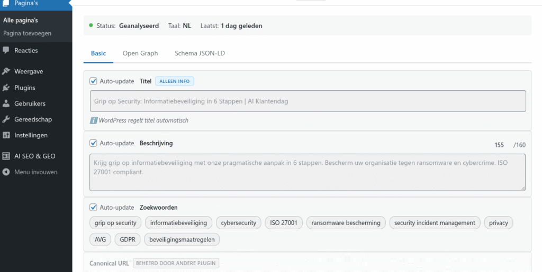542x272 pixels.
Task: Open the Schema JSON-LD tab
Action: [201, 53]
